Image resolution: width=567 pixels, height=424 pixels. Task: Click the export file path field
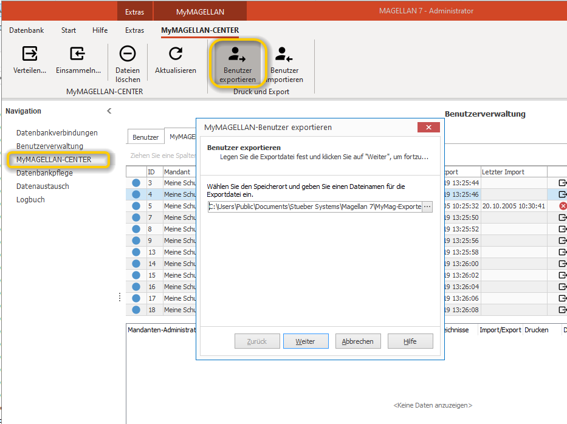tap(315, 207)
